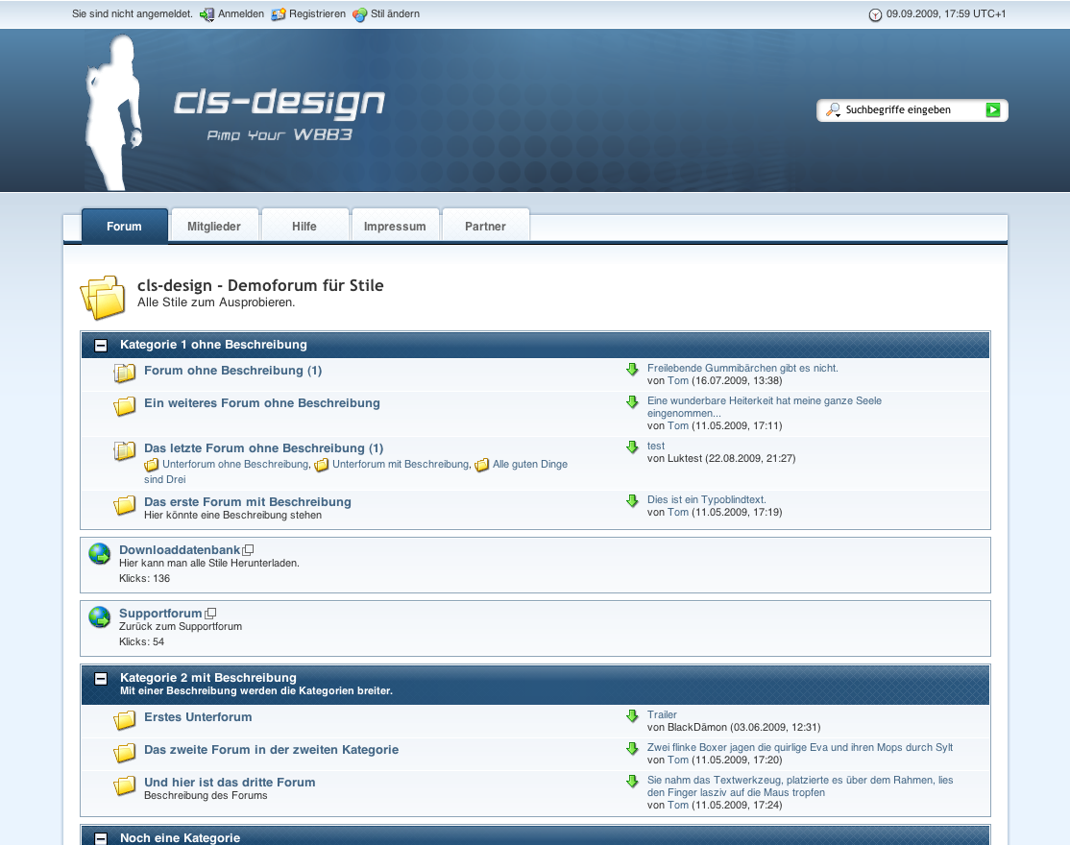This screenshot has height=845, width=1070.
Task: Click the Registrieren icon in top bar
Action: click(x=279, y=14)
